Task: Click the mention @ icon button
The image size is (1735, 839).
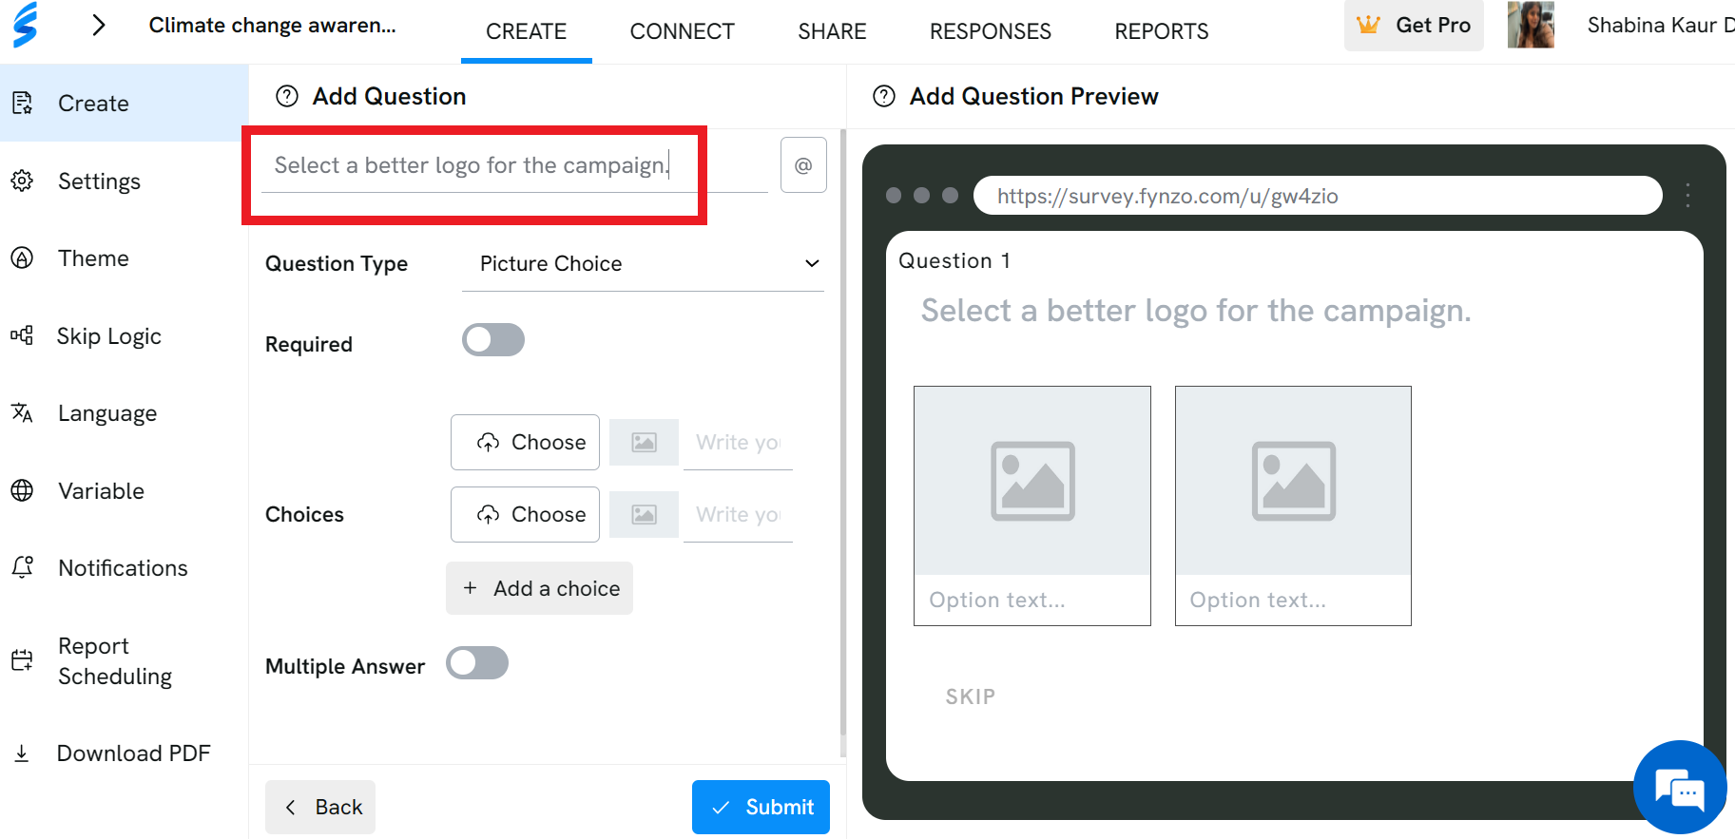Action: [803, 165]
